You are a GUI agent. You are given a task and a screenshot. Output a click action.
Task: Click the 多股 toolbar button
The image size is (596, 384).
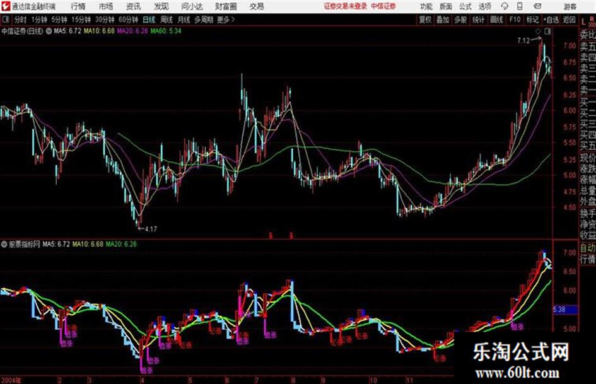(460, 20)
